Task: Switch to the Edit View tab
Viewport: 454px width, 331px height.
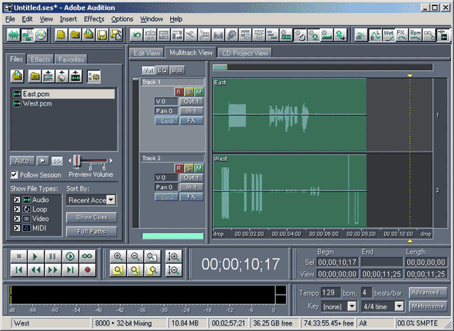Action: coord(147,53)
